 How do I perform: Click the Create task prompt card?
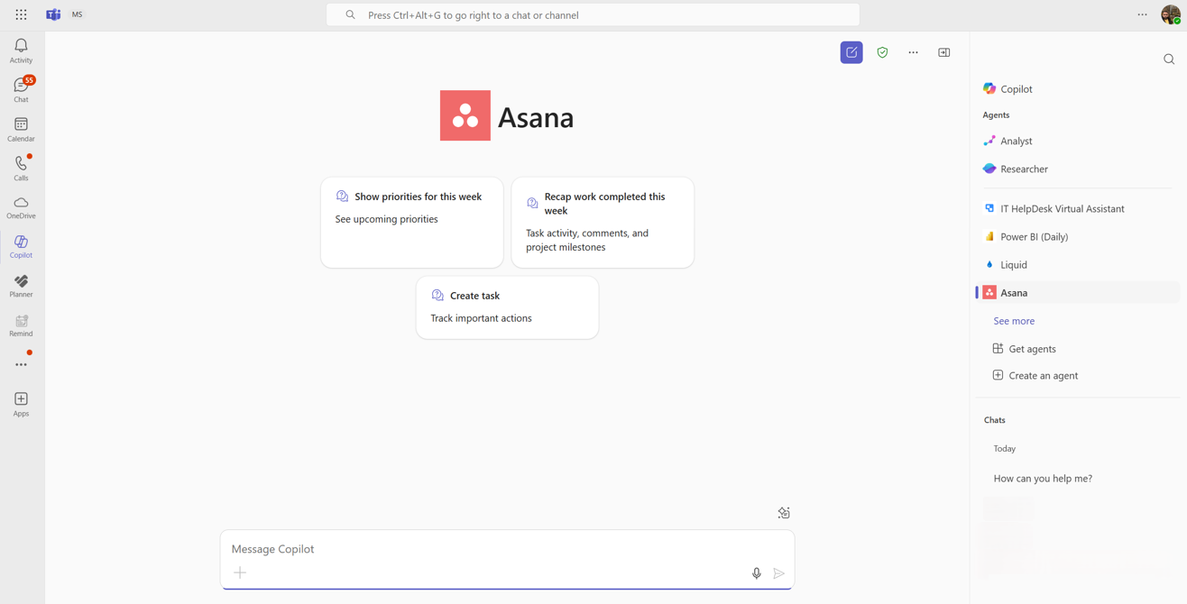pyautogui.click(x=507, y=307)
